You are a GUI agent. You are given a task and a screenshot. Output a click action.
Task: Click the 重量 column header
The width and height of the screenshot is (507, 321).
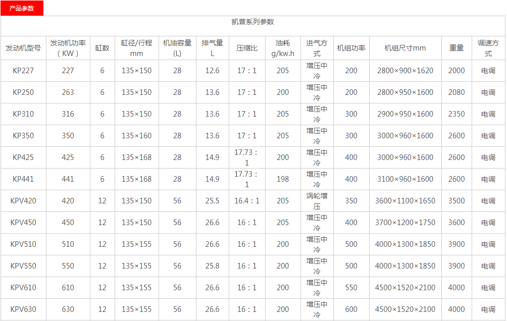pyautogui.click(x=457, y=48)
